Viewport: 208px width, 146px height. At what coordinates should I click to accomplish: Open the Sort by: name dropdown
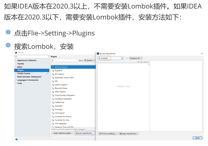click(143, 62)
